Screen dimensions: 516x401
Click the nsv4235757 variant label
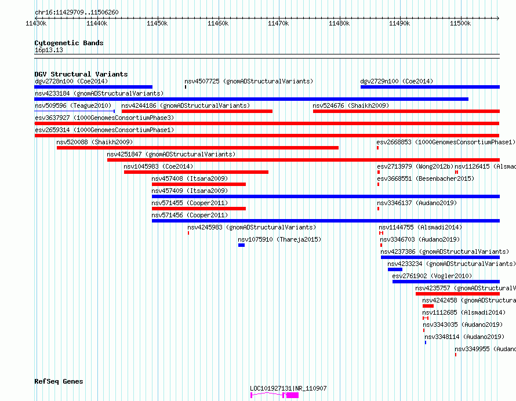tap(466, 288)
